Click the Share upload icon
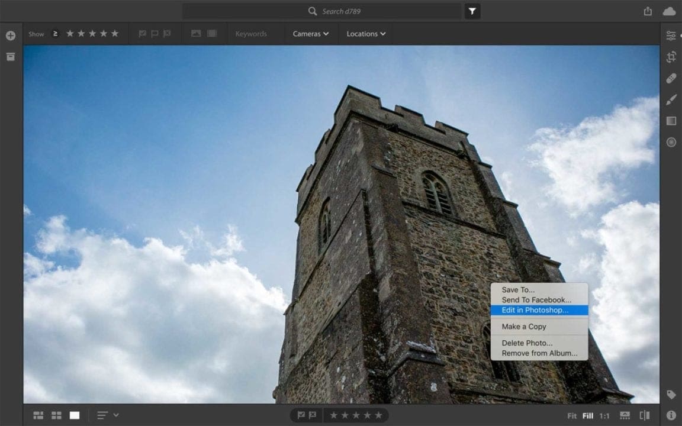This screenshot has height=426, width=682. 648,11
